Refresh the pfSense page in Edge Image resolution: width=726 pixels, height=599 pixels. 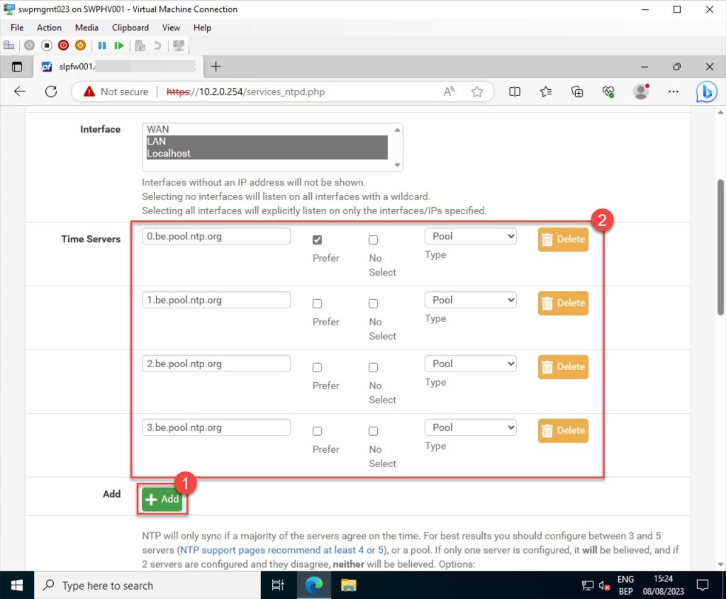click(51, 91)
